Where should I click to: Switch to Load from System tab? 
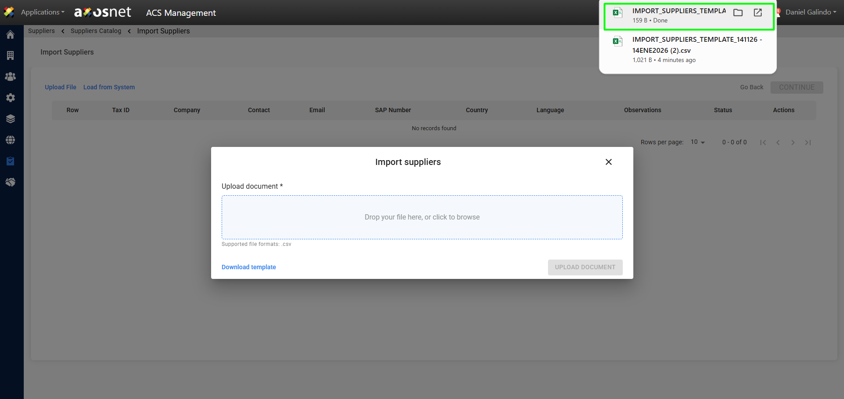[109, 87]
